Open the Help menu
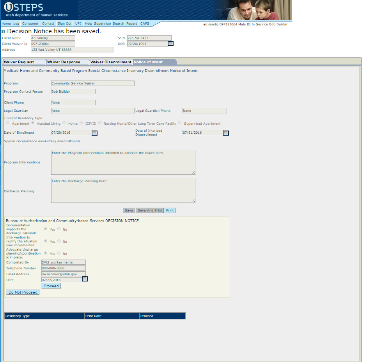Image resolution: width=367 pixels, height=362 pixels. [89, 23]
